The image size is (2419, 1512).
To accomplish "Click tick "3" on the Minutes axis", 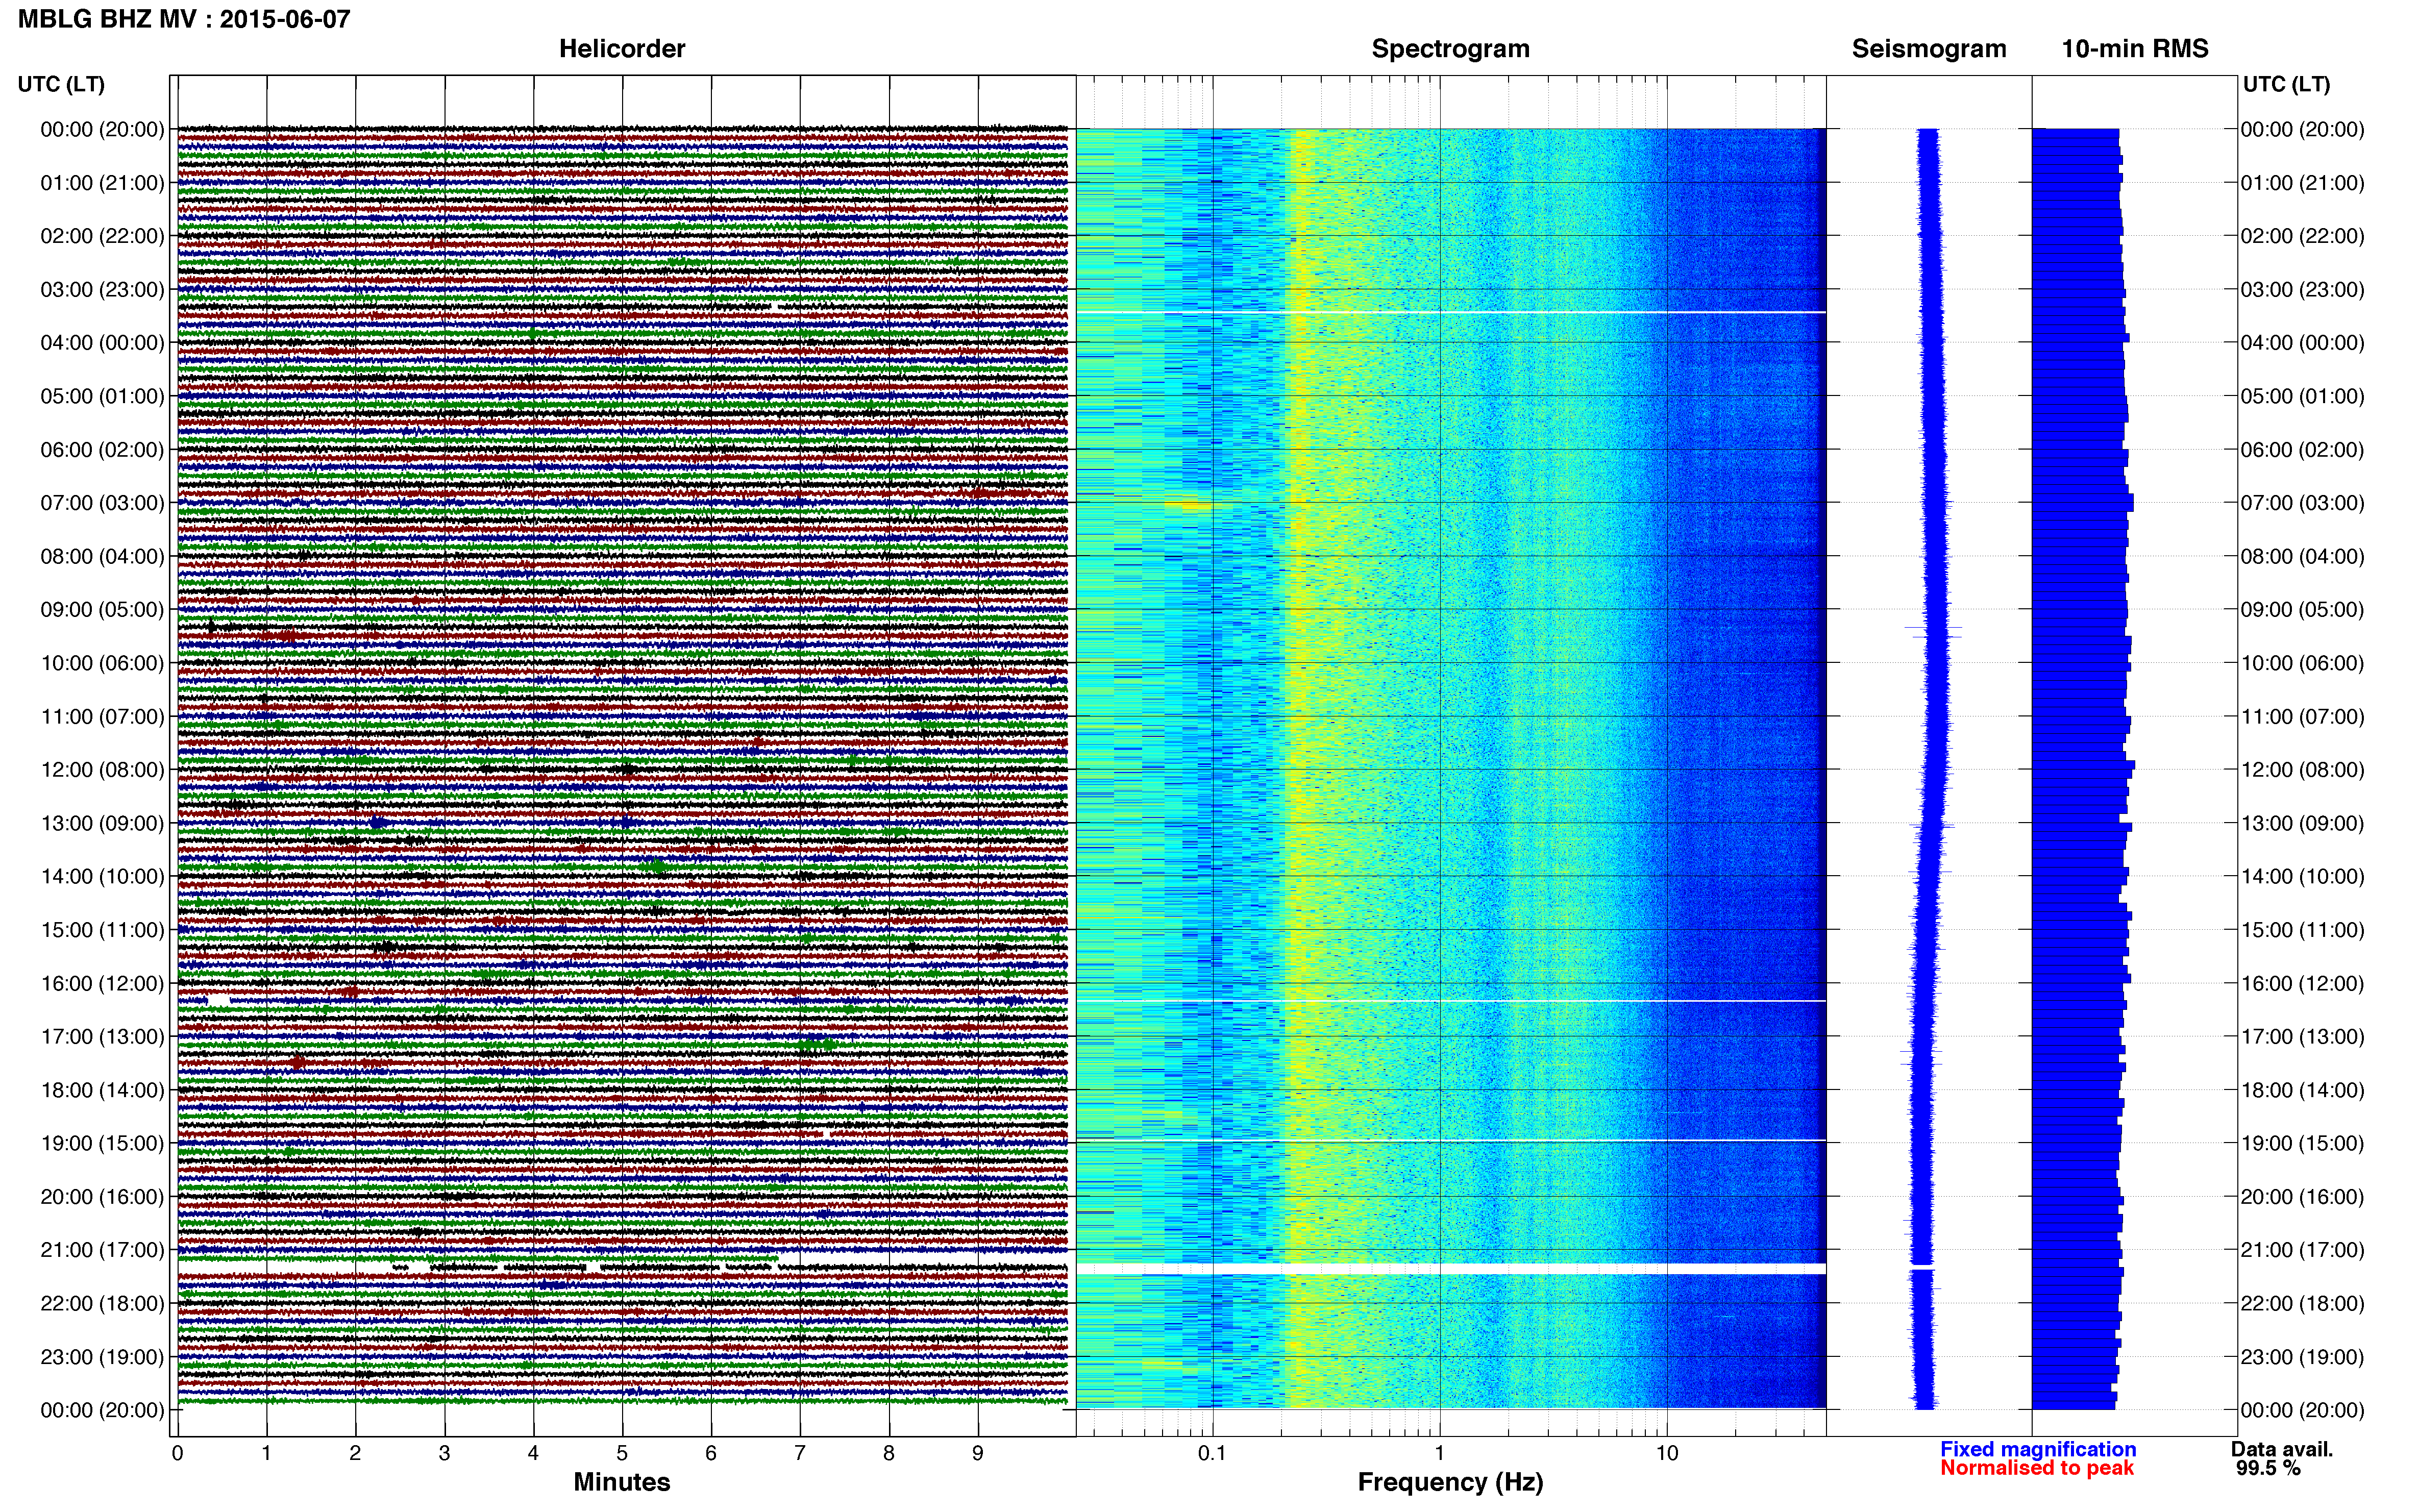I will tap(444, 1453).
